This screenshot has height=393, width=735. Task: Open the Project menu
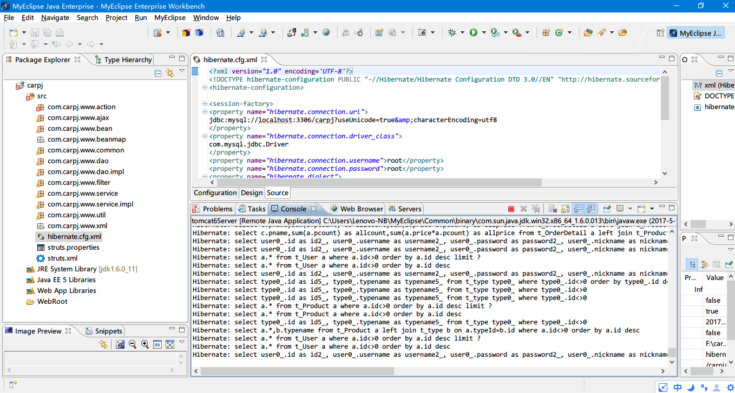(116, 17)
